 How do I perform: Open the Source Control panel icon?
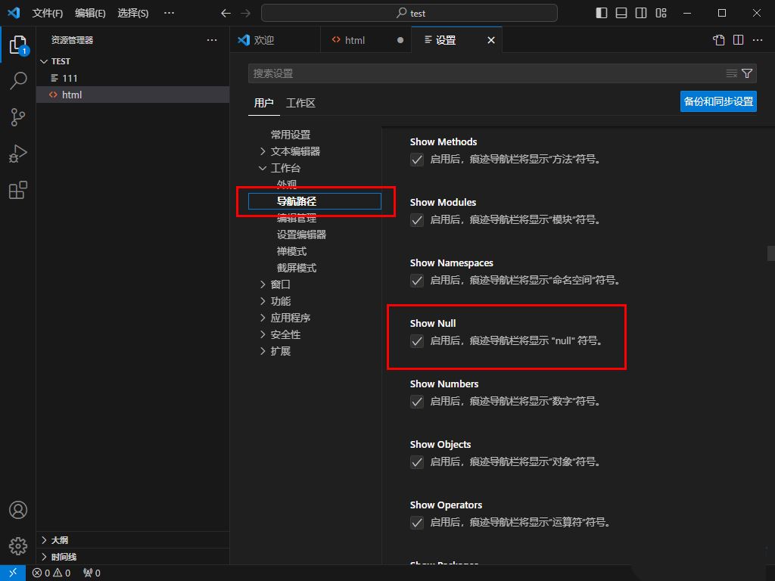click(x=17, y=117)
